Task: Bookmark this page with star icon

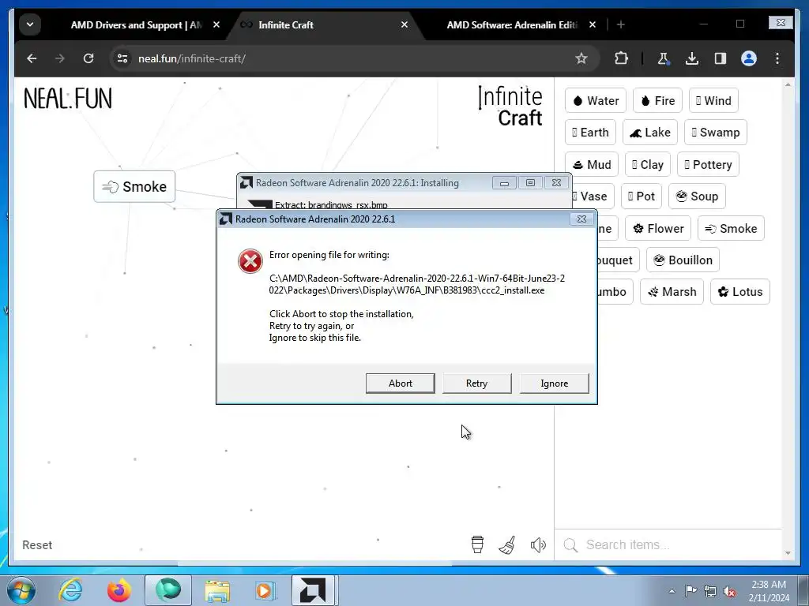Action: coord(581,58)
